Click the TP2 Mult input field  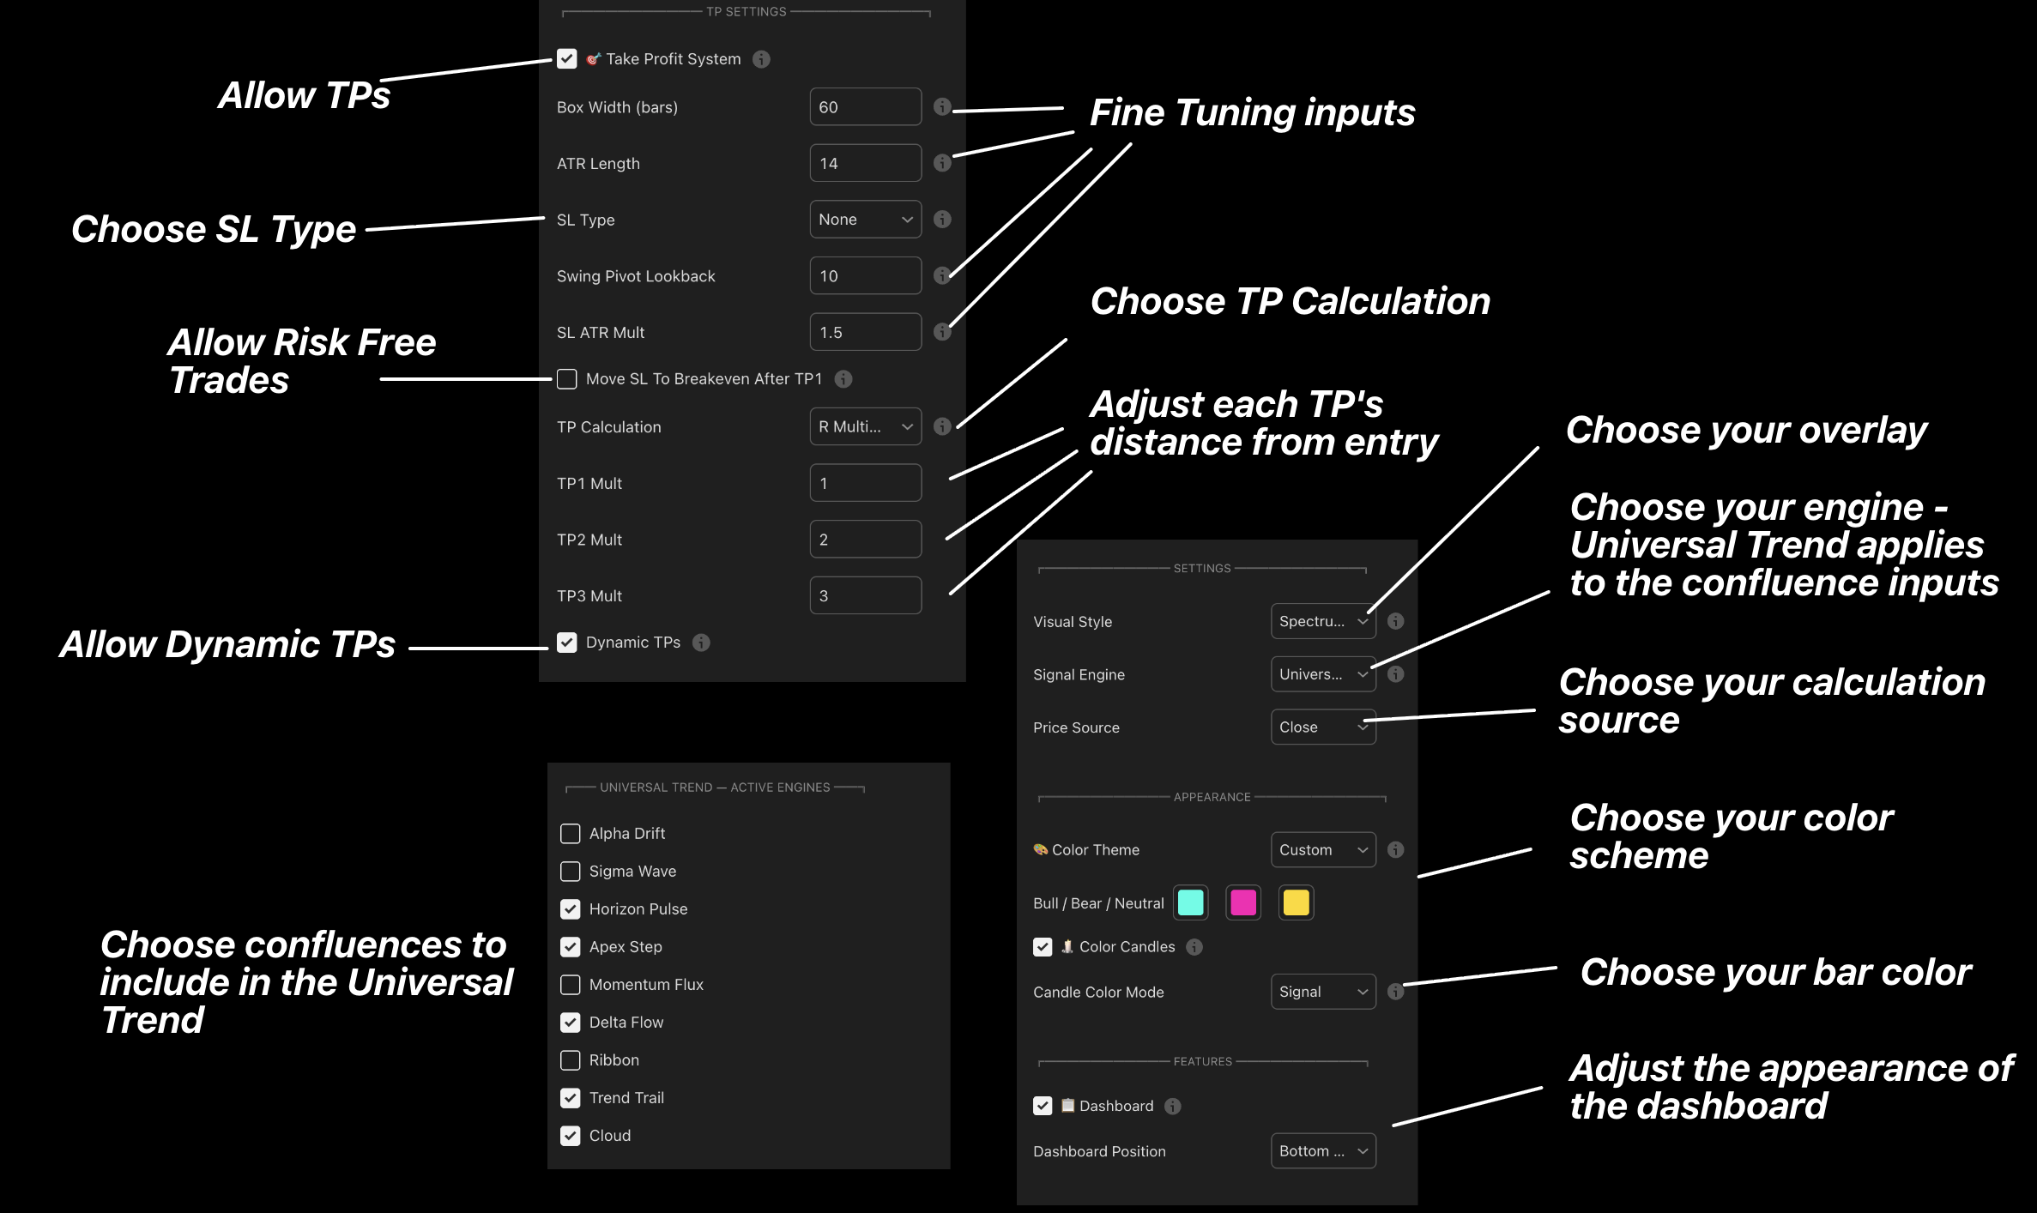click(866, 539)
